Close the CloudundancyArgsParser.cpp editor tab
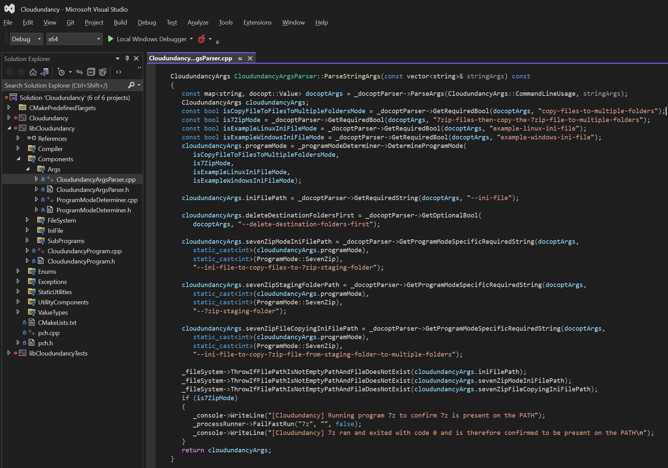668x468 pixels. [250, 58]
